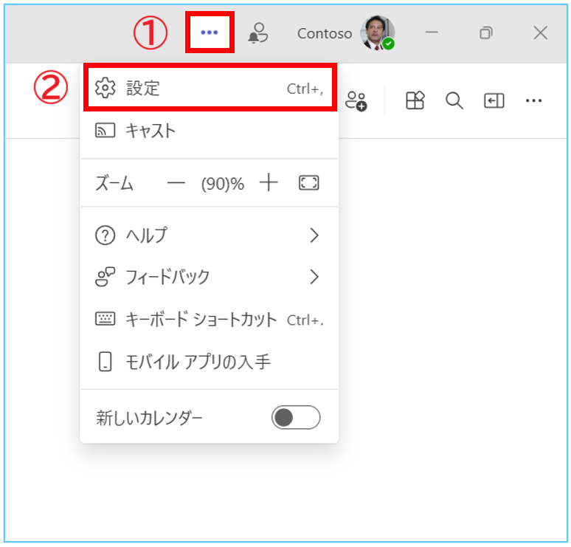
Task: Open キーボード ショートカット
Action: coord(209,320)
